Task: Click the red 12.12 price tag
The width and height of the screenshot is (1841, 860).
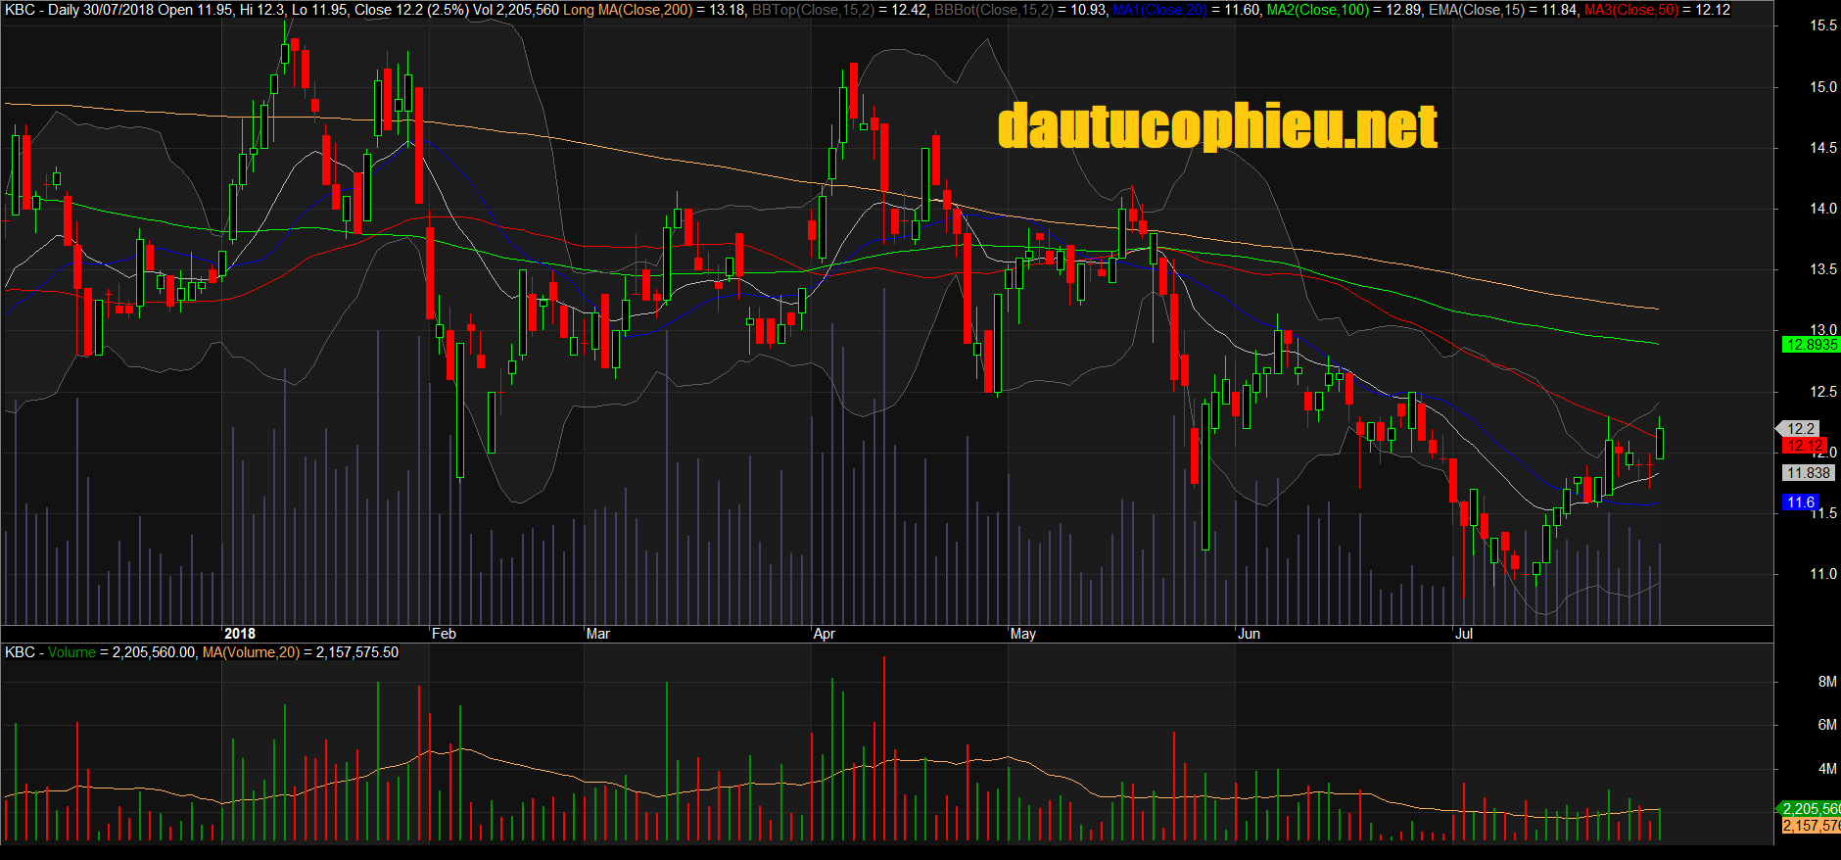Action: 1803,446
